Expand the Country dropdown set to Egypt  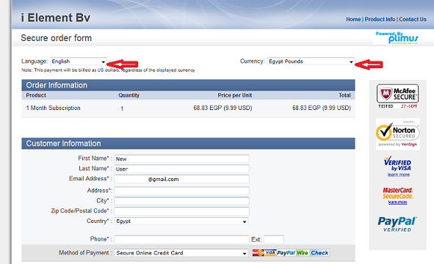point(181,221)
